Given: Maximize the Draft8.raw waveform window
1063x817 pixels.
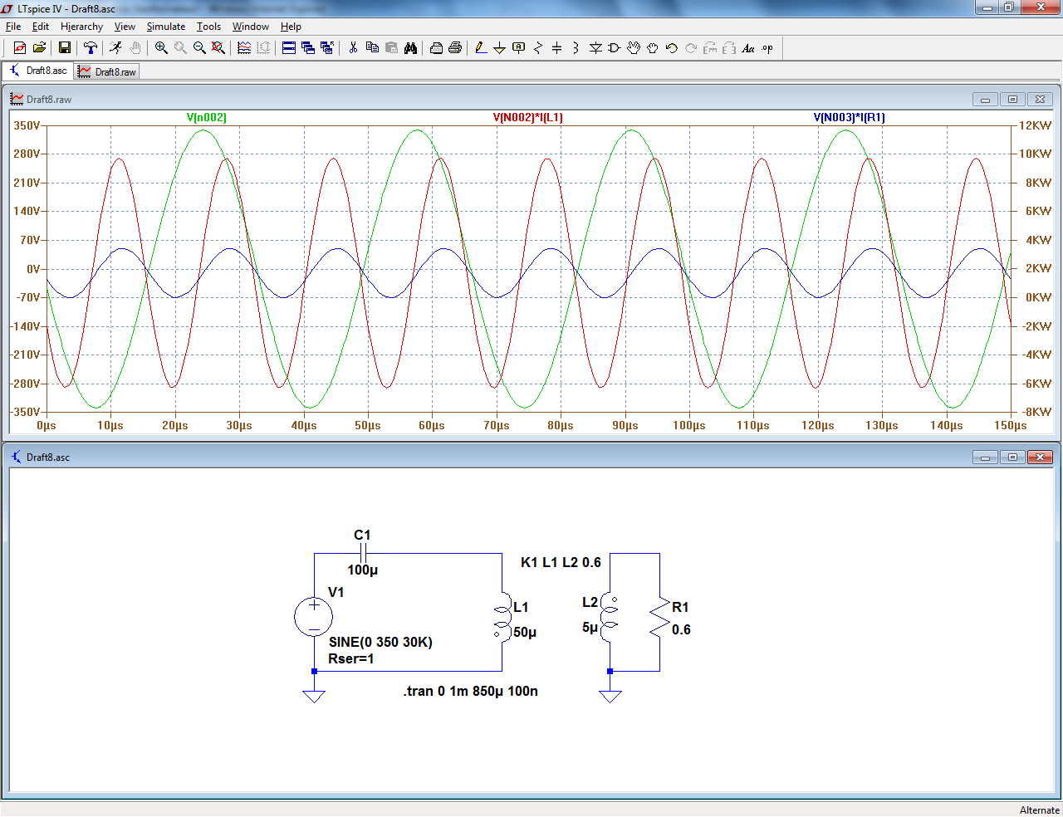Looking at the screenshot, I should (x=1012, y=100).
